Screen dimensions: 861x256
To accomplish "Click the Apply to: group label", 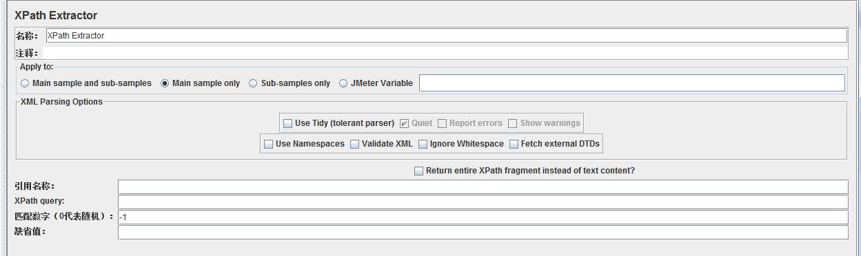I will tap(37, 67).
